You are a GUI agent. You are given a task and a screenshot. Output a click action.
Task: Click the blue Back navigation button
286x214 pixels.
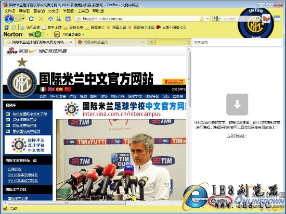tap(9, 19)
